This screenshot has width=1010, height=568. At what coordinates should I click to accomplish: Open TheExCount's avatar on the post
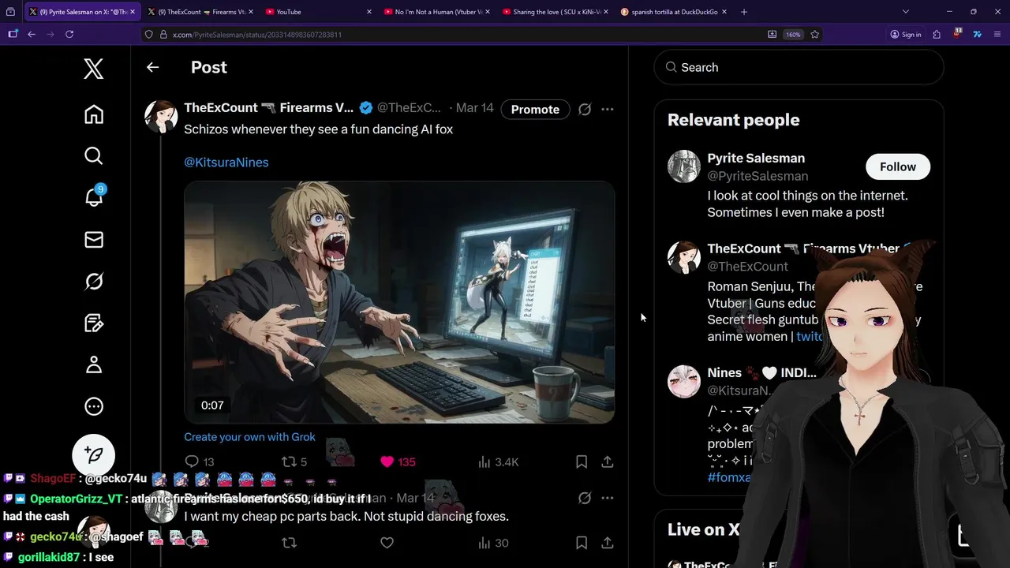click(161, 117)
